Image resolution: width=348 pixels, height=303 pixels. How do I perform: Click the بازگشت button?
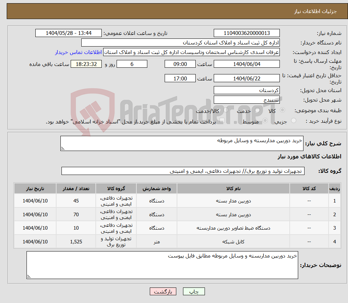[163, 291]
